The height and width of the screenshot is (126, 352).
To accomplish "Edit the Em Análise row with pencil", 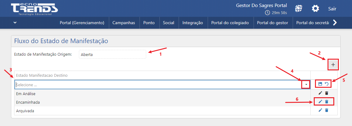I will coord(321,93).
